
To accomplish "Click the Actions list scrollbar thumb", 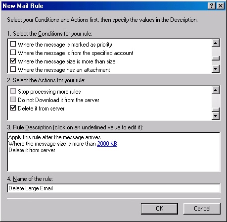I will click(216, 110).
